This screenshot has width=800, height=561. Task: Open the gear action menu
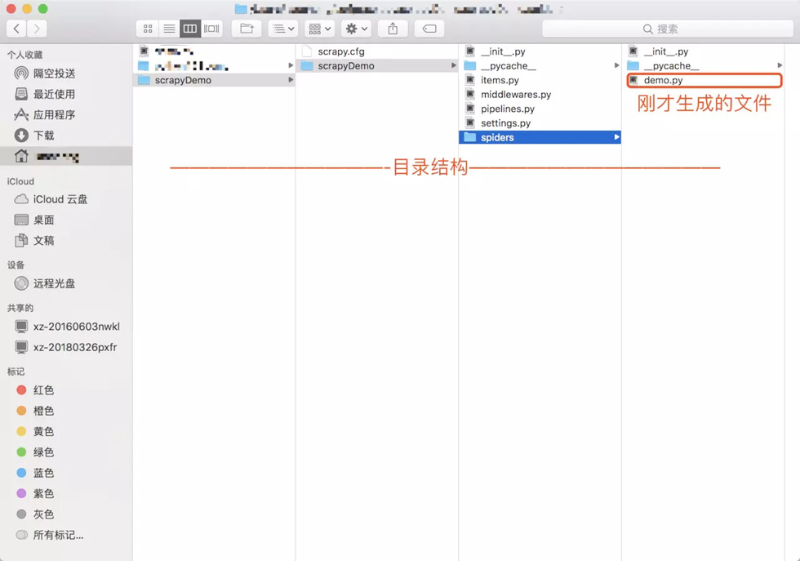(356, 29)
